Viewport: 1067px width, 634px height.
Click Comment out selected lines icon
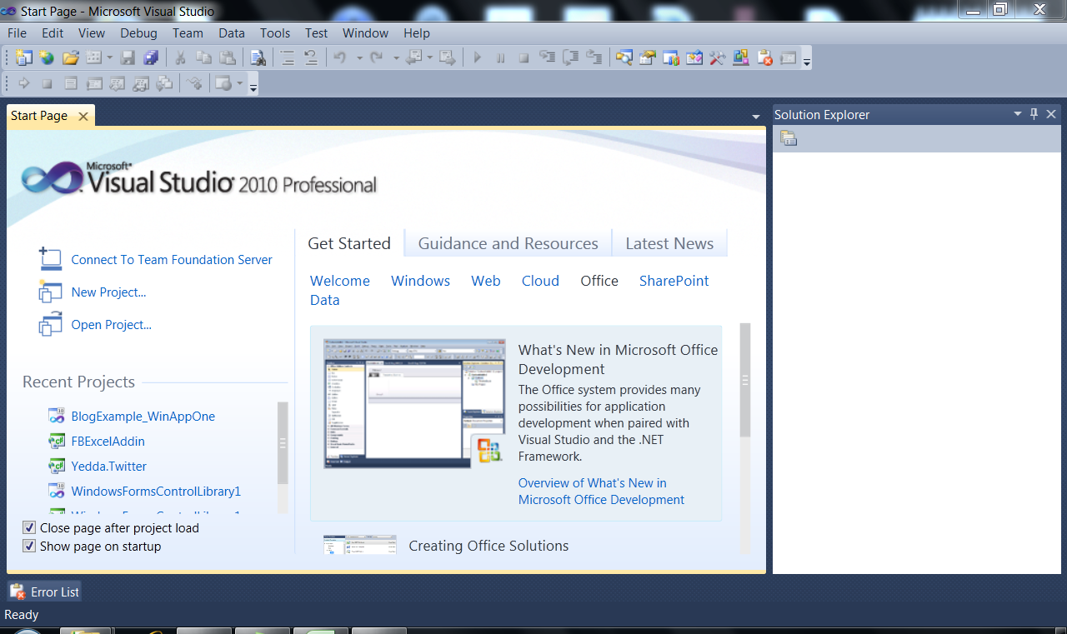tap(288, 57)
